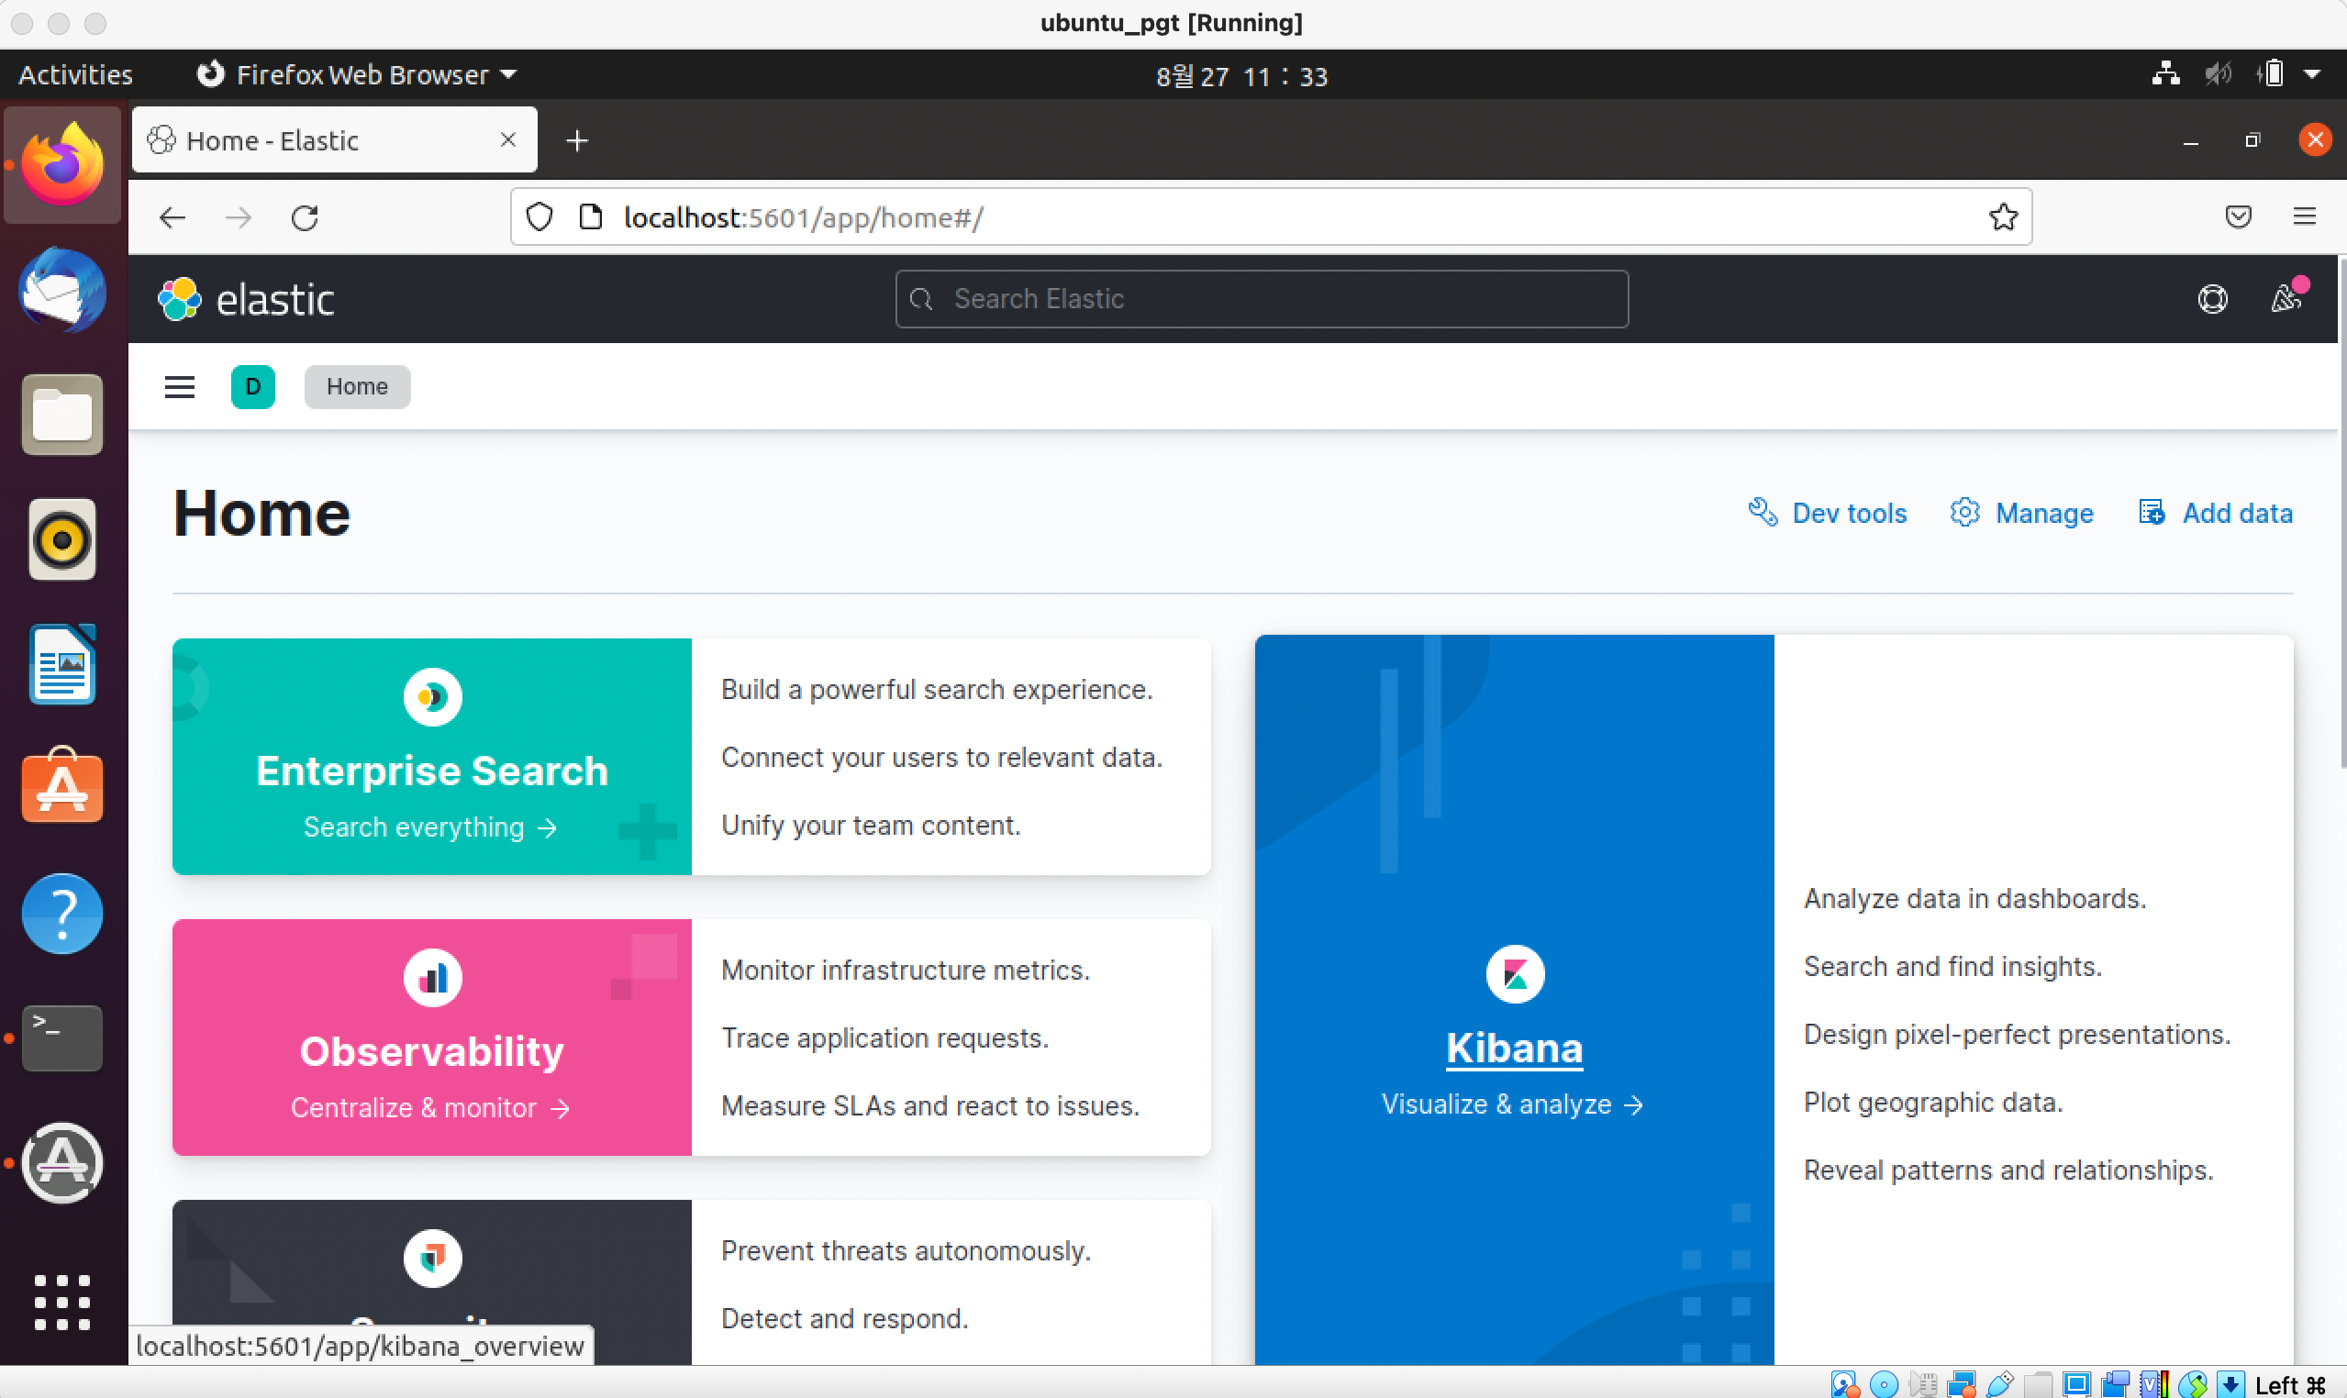
Task: Open the Help menu lifebuoy icon
Action: [x=2212, y=300]
